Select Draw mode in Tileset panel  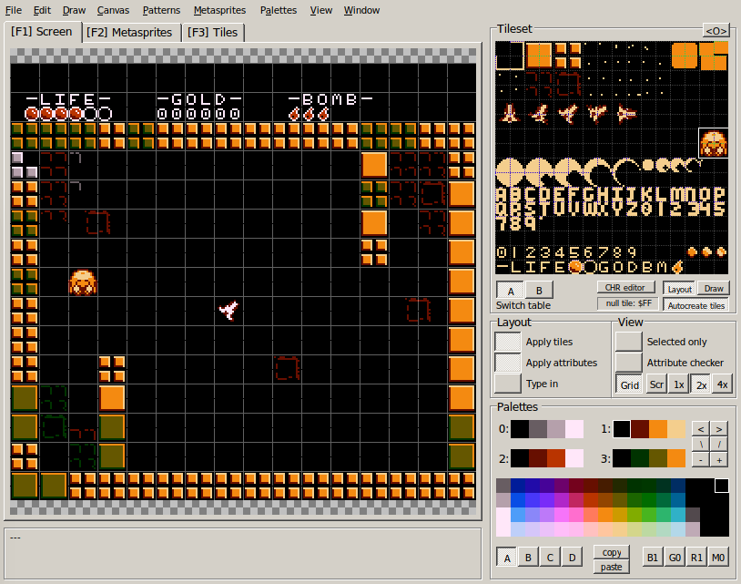pos(714,289)
